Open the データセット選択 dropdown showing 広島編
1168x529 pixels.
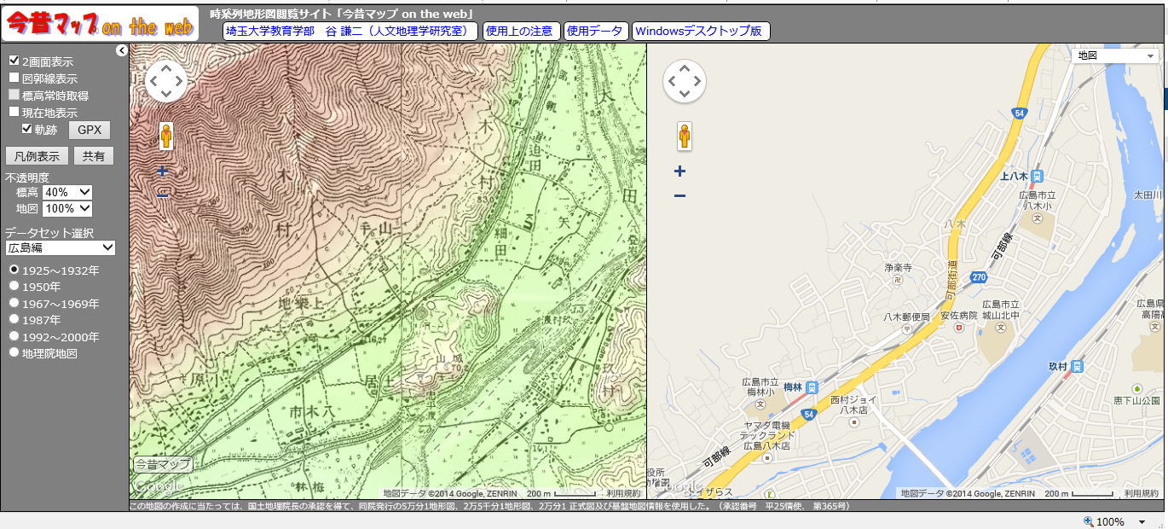point(60,247)
